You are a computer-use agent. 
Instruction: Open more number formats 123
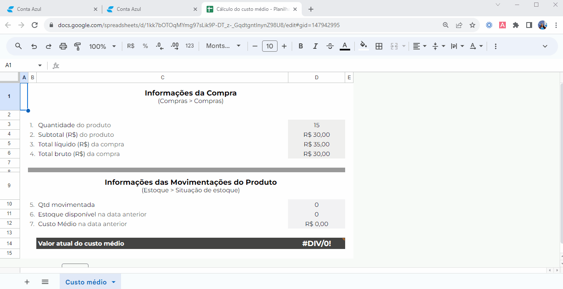pyautogui.click(x=190, y=46)
